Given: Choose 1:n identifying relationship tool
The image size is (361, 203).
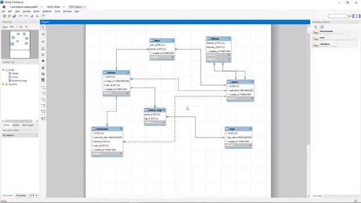Looking at the screenshot, I should (43, 105).
